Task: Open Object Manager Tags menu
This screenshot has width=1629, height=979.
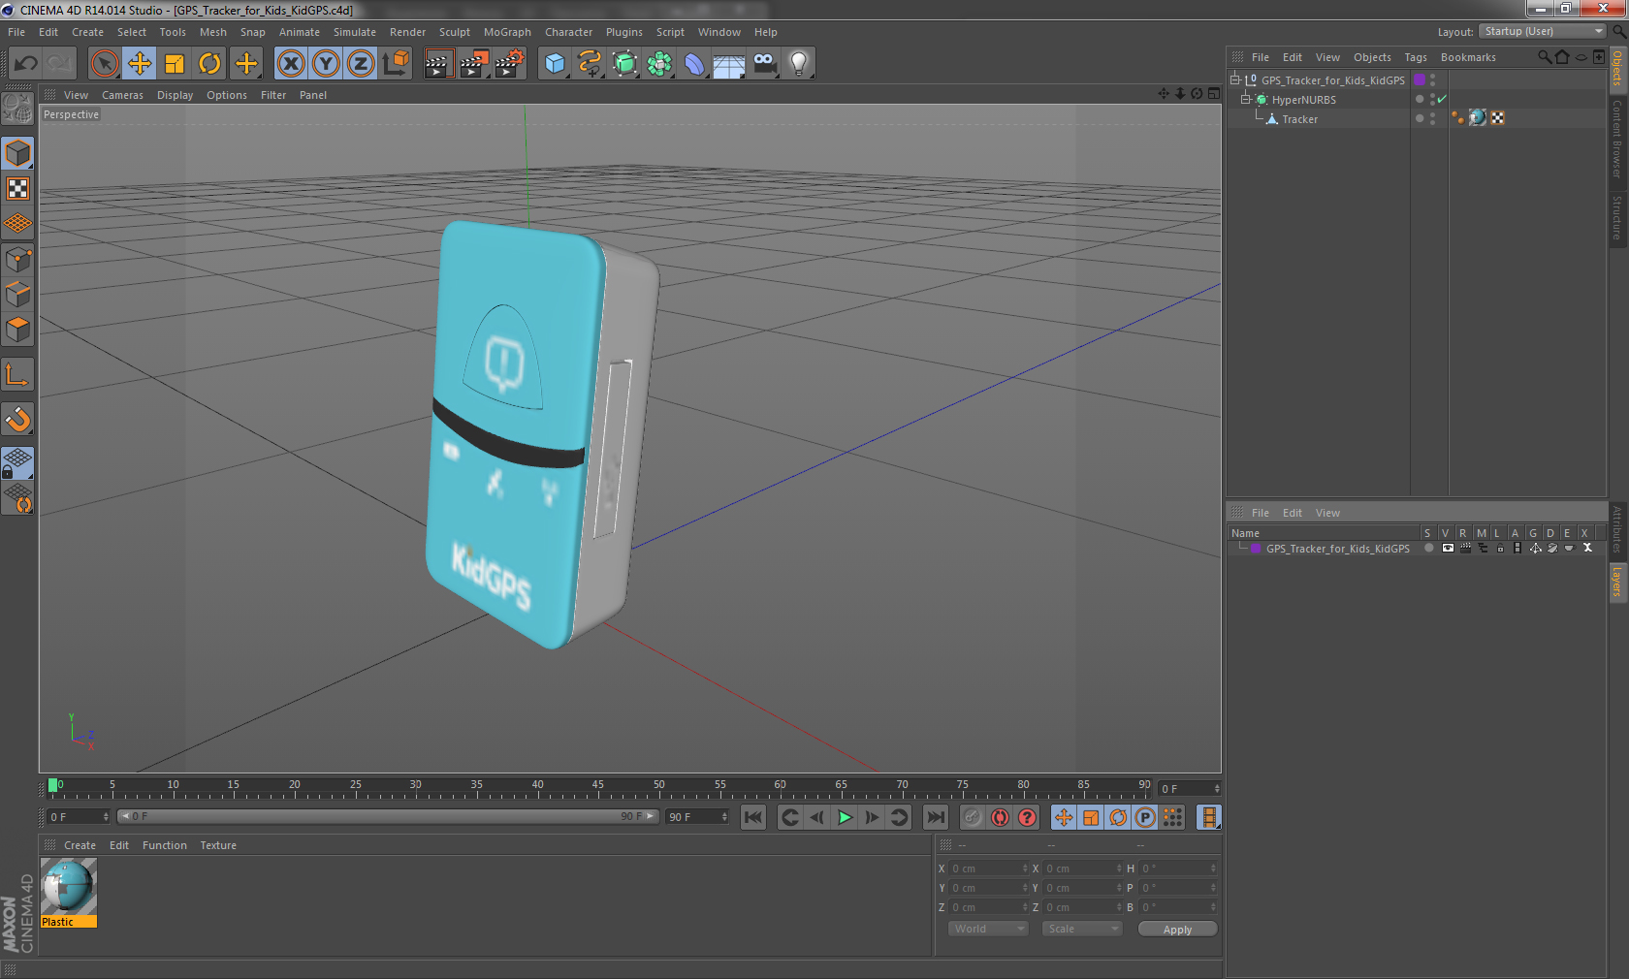Action: pos(1416,57)
